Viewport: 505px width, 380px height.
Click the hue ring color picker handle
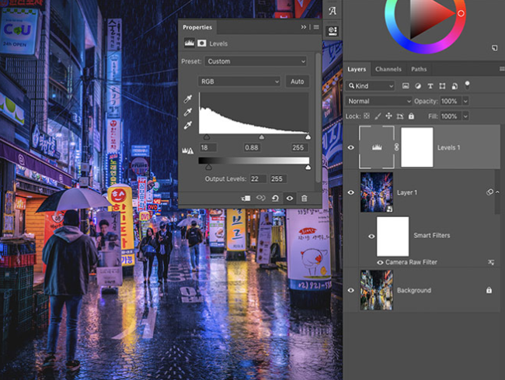click(461, 13)
